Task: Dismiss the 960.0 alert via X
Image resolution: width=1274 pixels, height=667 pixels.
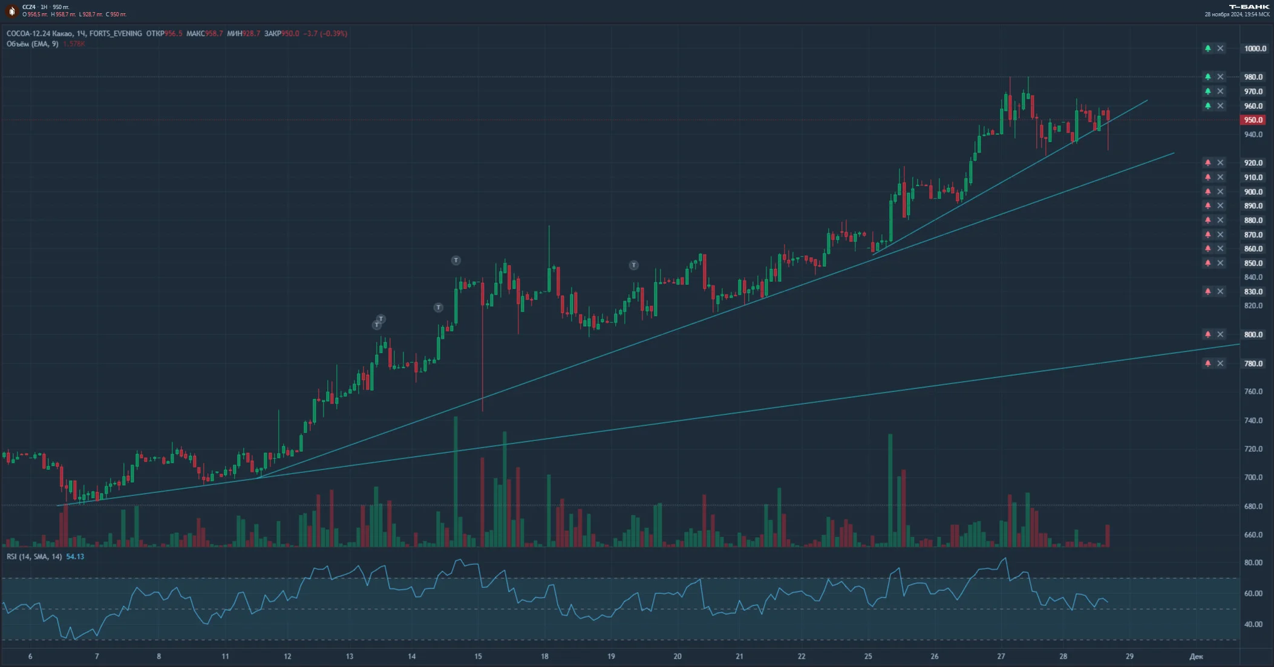Action: tap(1220, 106)
